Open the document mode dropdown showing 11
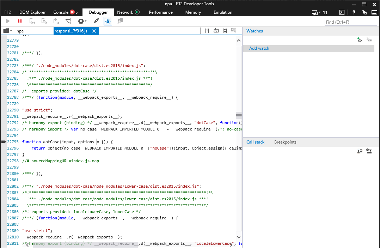The height and width of the screenshot is (249, 380). point(319,12)
